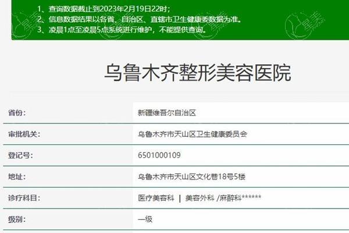This screenshot has height=233, width=349.
Task: Click the value 新疆维吾尔自治区
Action: click(167, 113)
